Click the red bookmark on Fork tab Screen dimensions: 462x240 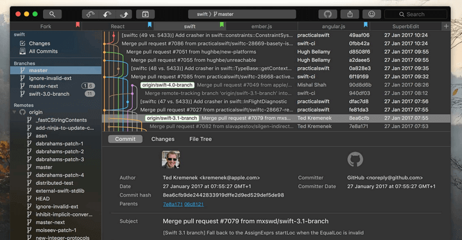pyautogui.click(x=78, y=25)
